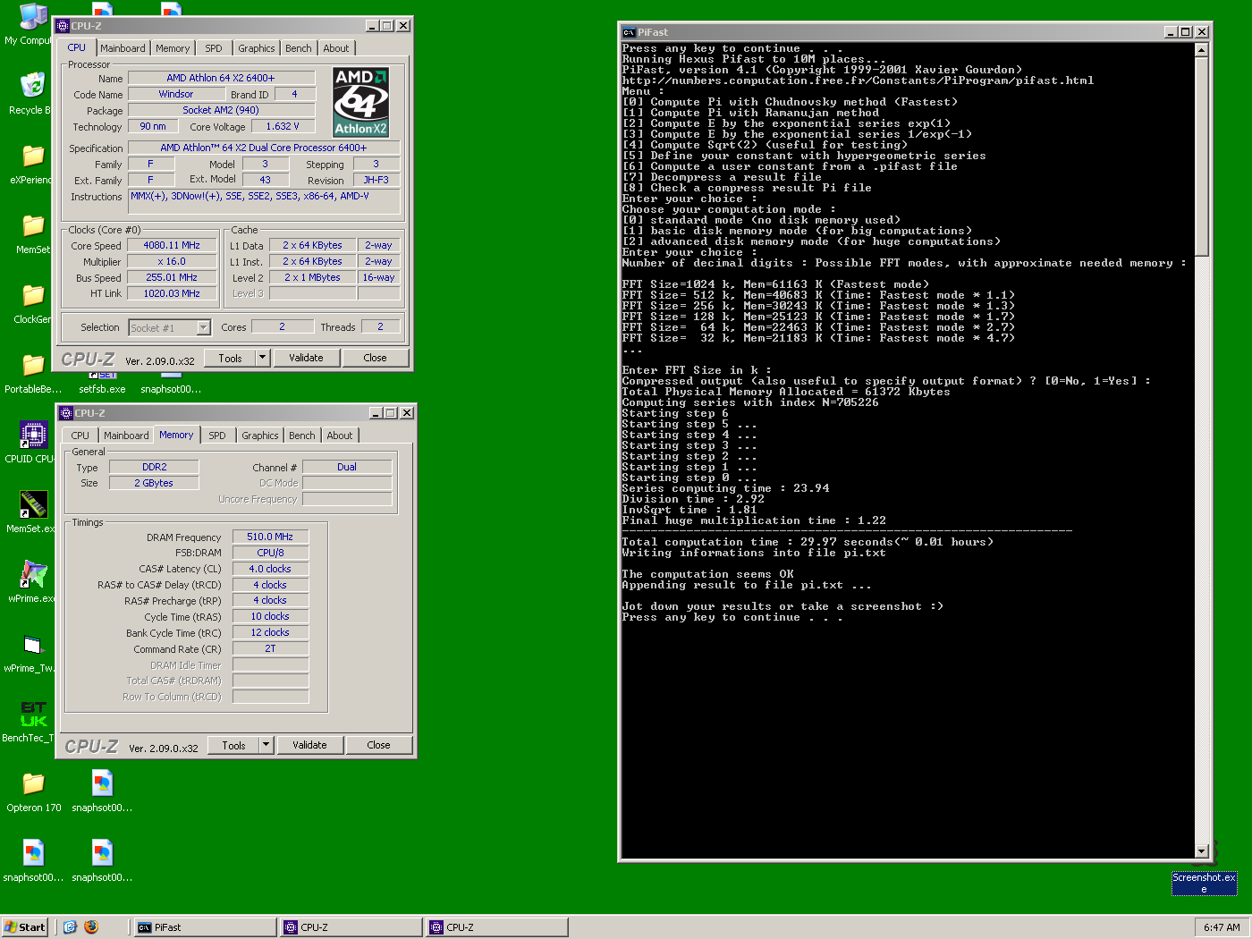Screen dimensions: 1252x939
Task: Launch Firefox from quick launch
Action: [x=91, y=927]
